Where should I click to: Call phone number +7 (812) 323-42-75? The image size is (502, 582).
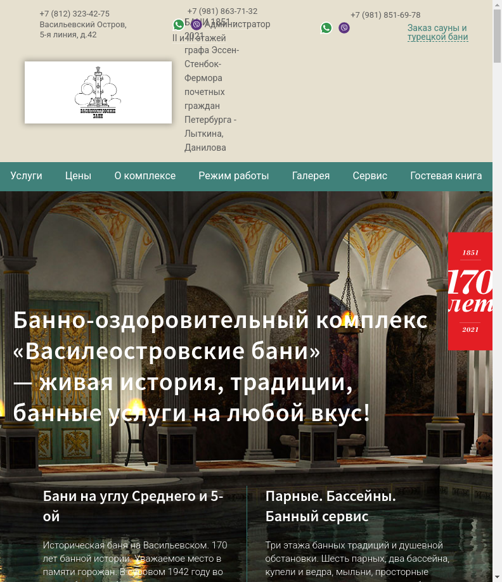tap(75, 14)
